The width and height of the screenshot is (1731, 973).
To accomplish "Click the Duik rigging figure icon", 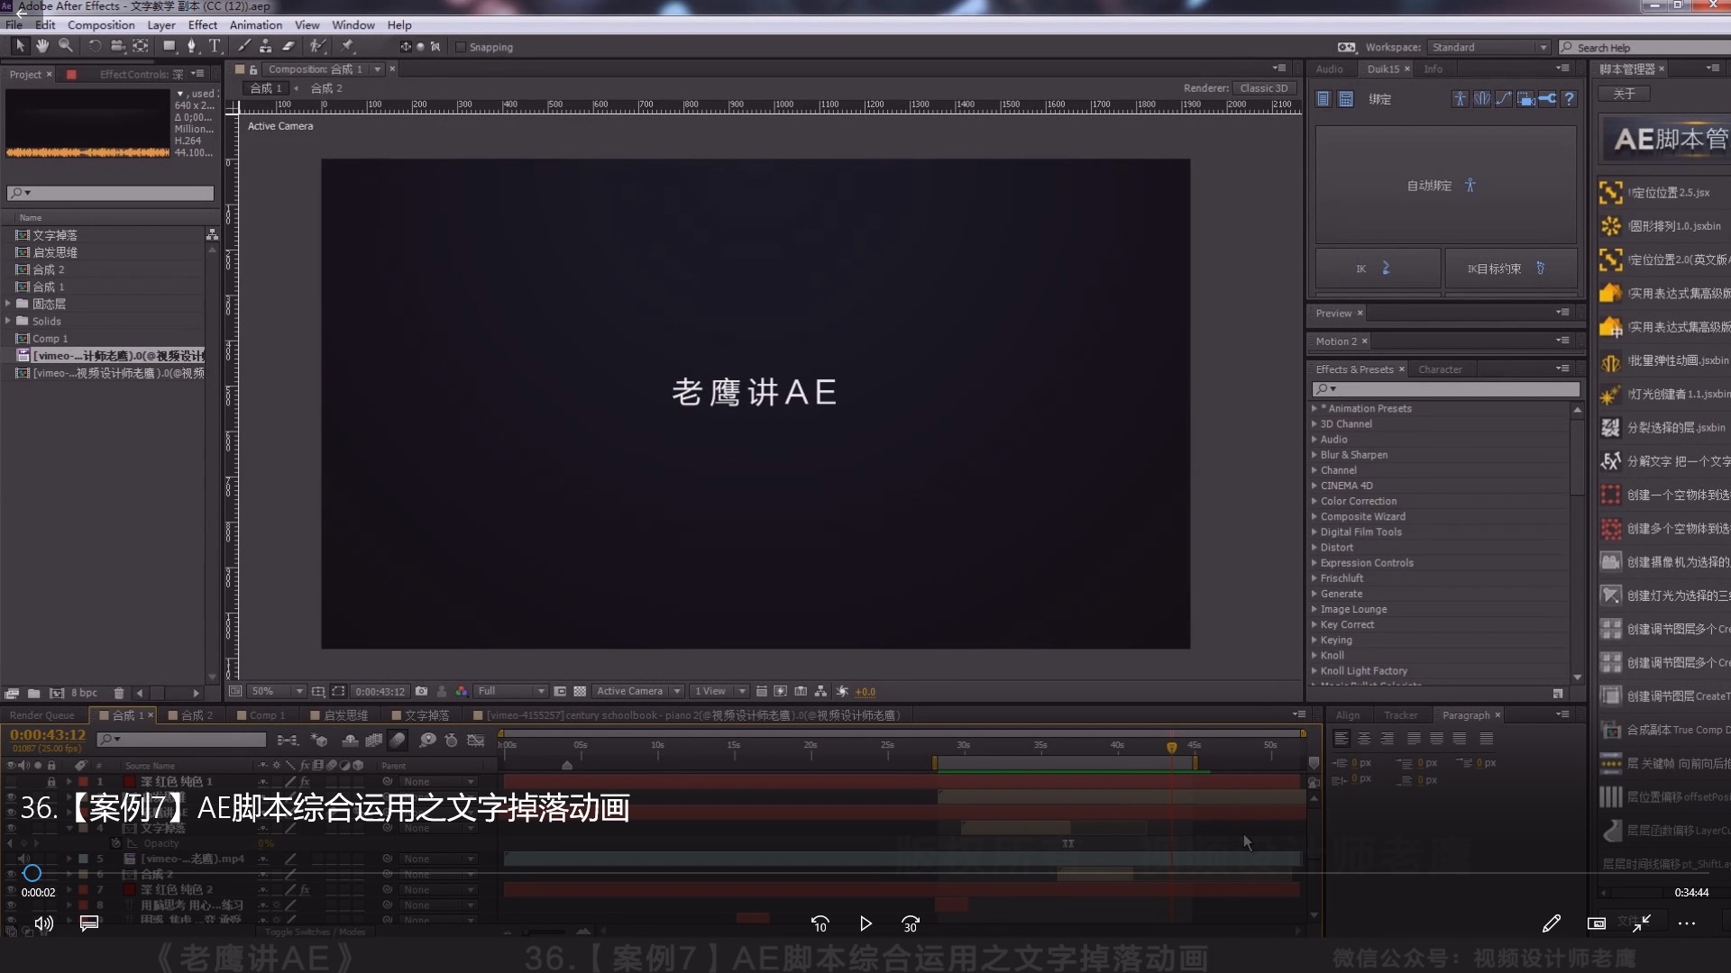I will (x=1460, y=99).
